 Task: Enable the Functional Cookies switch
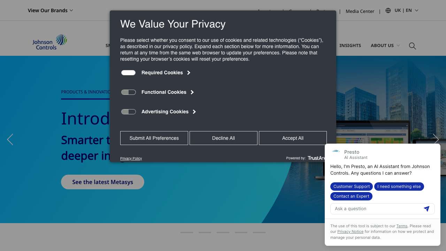128,92
